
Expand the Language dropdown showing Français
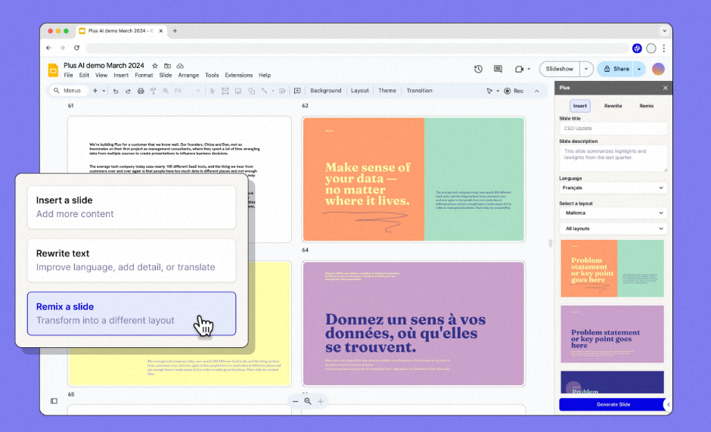tap(613, 188)
